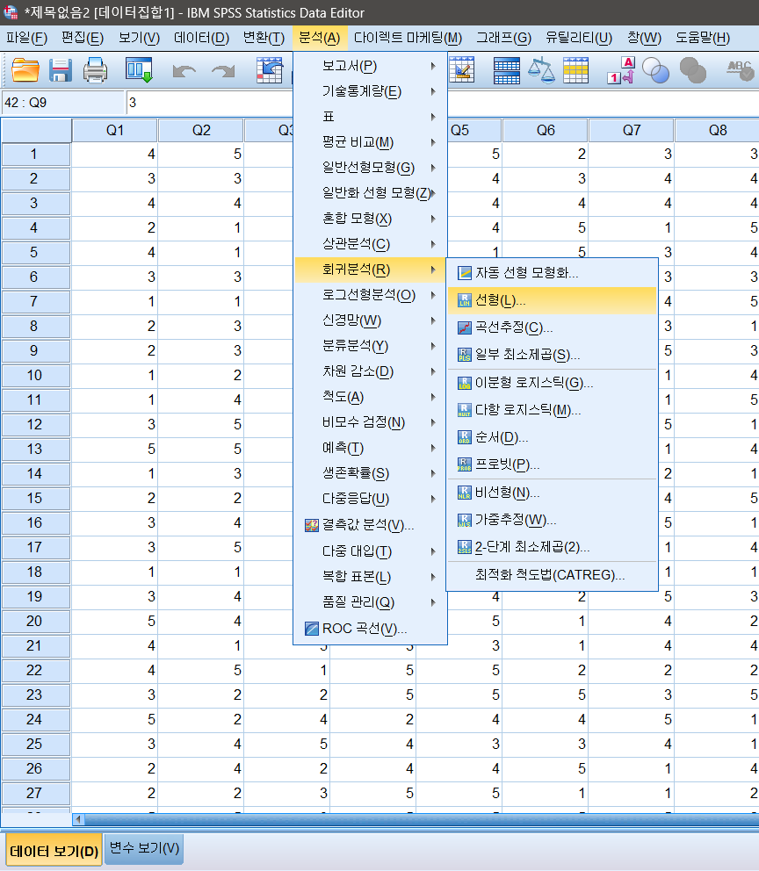The height and width of the screenshot is (871, 759).
Task: Open 결측값 분석(V)... missing value analysis
Action: (x=370, y=525)
